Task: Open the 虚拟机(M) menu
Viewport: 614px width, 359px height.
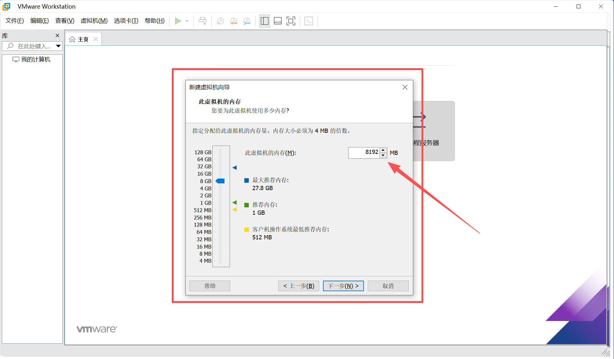Action: pos(94,21)
